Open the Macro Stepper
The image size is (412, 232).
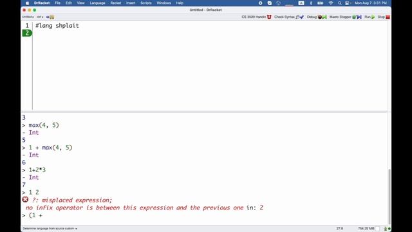pos(345,17)
